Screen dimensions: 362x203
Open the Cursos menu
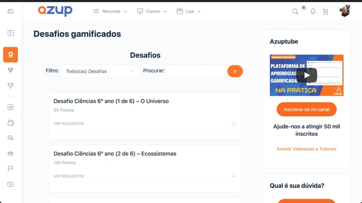[152, 11]
